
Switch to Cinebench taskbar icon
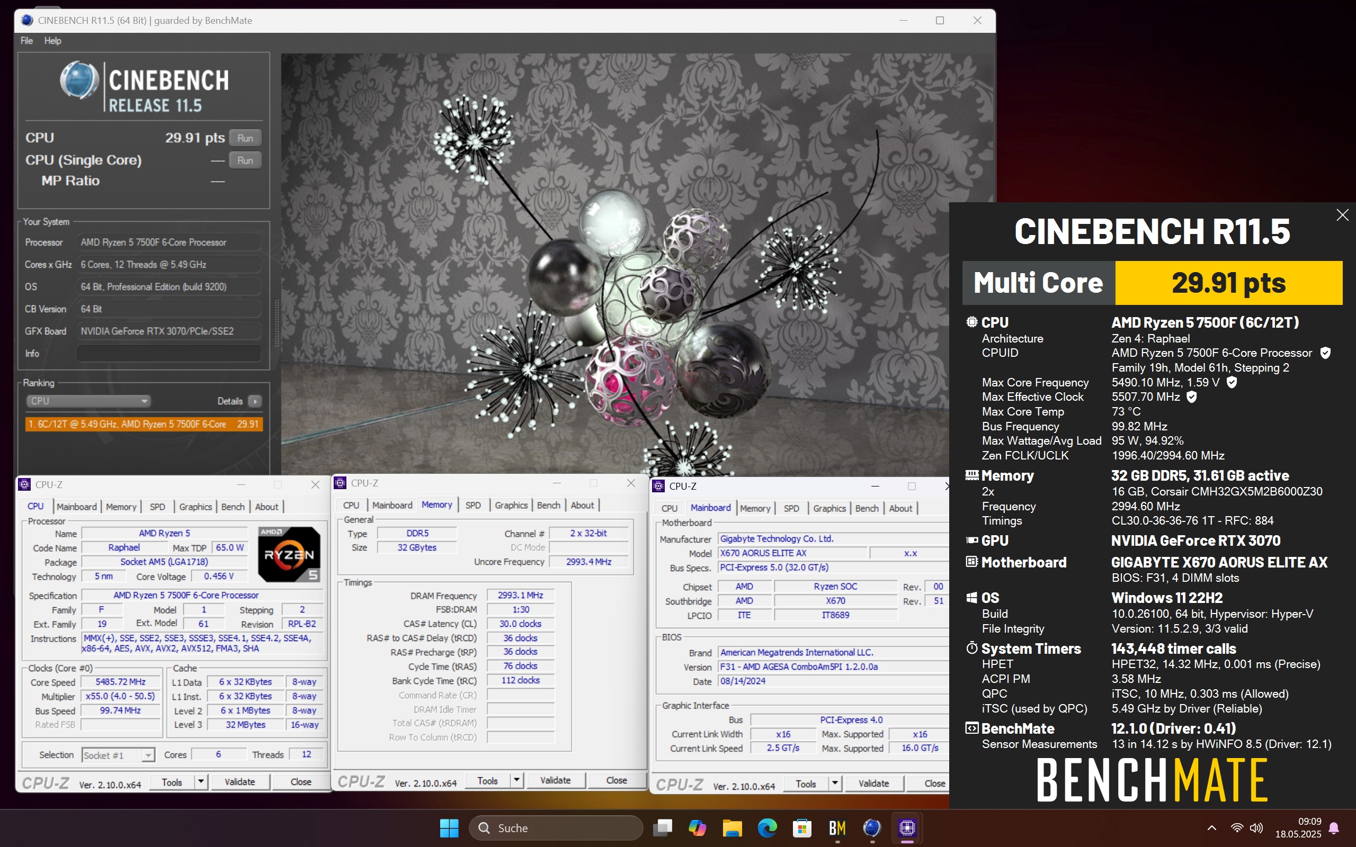872,827
